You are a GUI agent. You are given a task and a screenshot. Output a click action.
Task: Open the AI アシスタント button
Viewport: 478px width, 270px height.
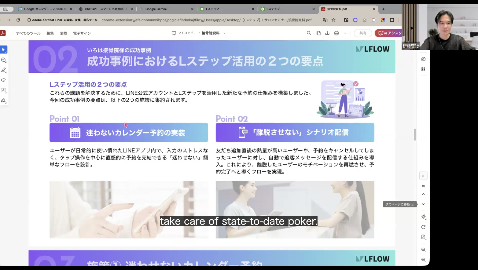coord(389,33)
